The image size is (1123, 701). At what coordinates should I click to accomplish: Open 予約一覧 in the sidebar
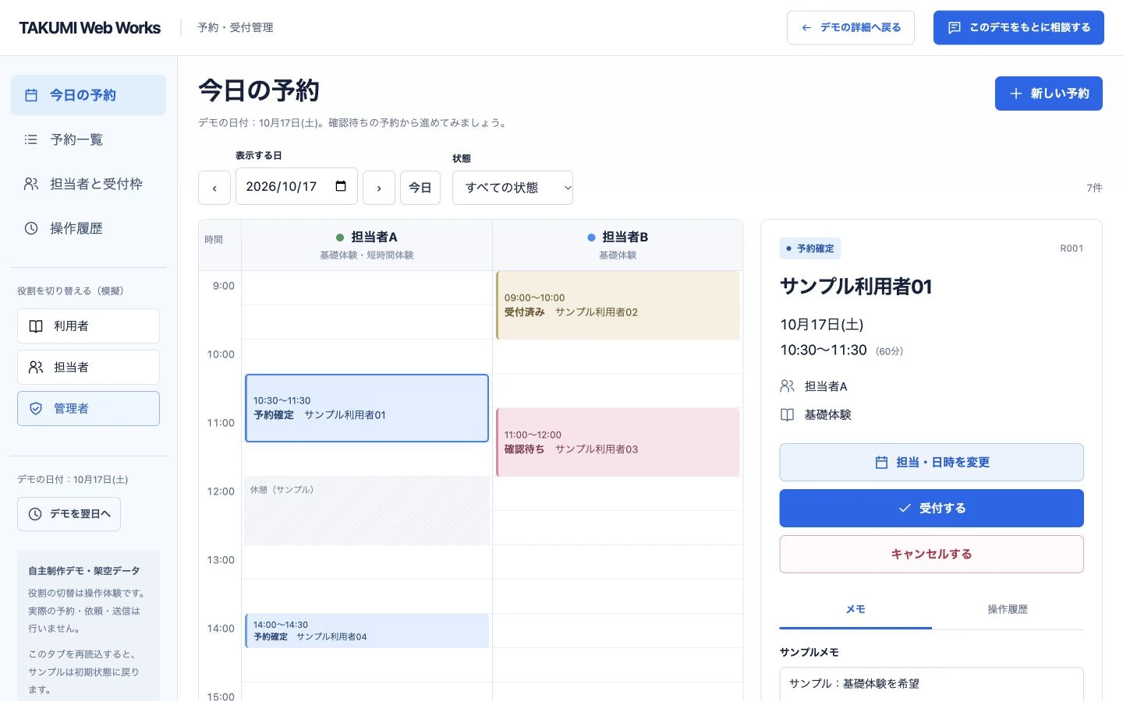coord(88,139)
